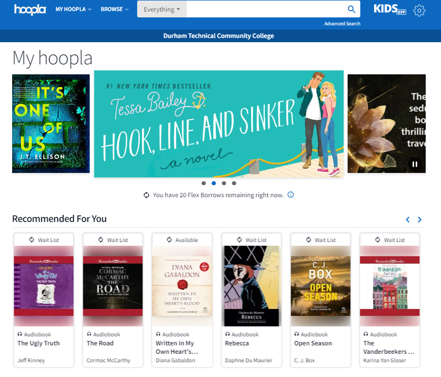This screenshot has height=377, width=441.
Task: Open Written In My Own Heart's title link
Action: (177, 347)
